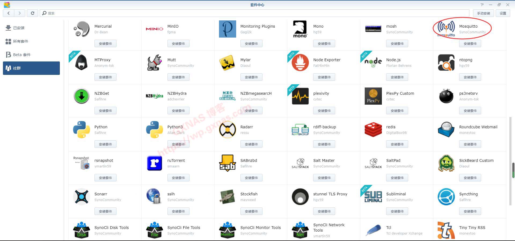
Task: Click the SynoCli File Tools name
Action: coord(184,228)
